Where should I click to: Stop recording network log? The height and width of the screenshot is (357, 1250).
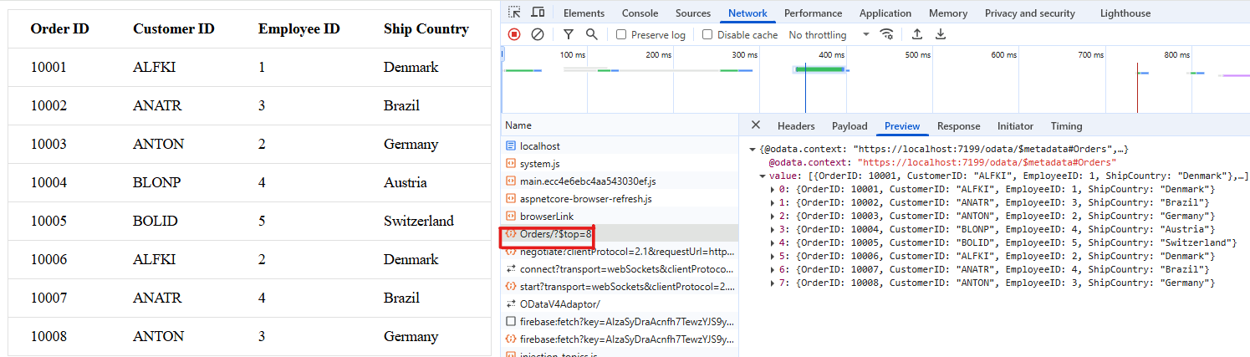point(514,34)
